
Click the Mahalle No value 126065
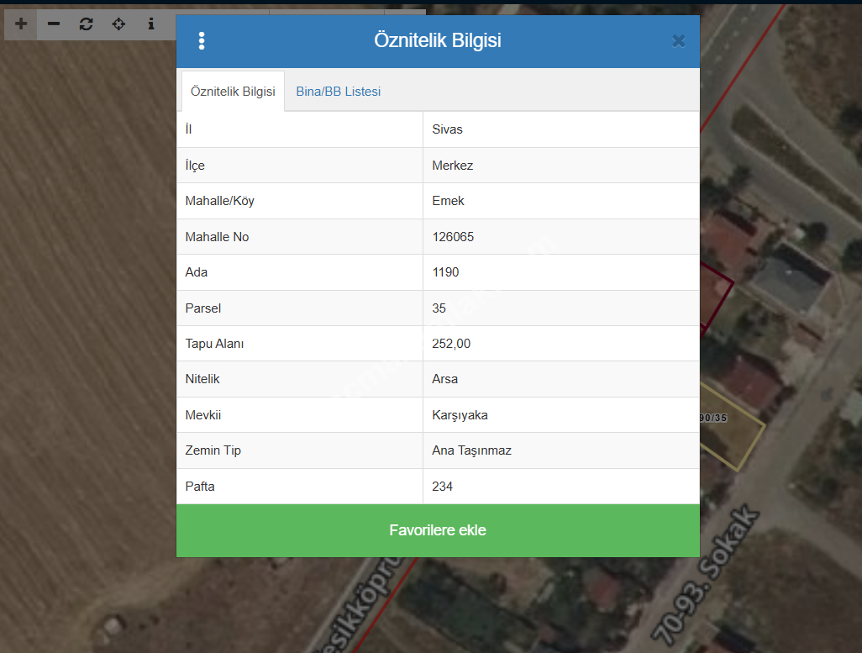pyautogui.click(x=453, y=237)
